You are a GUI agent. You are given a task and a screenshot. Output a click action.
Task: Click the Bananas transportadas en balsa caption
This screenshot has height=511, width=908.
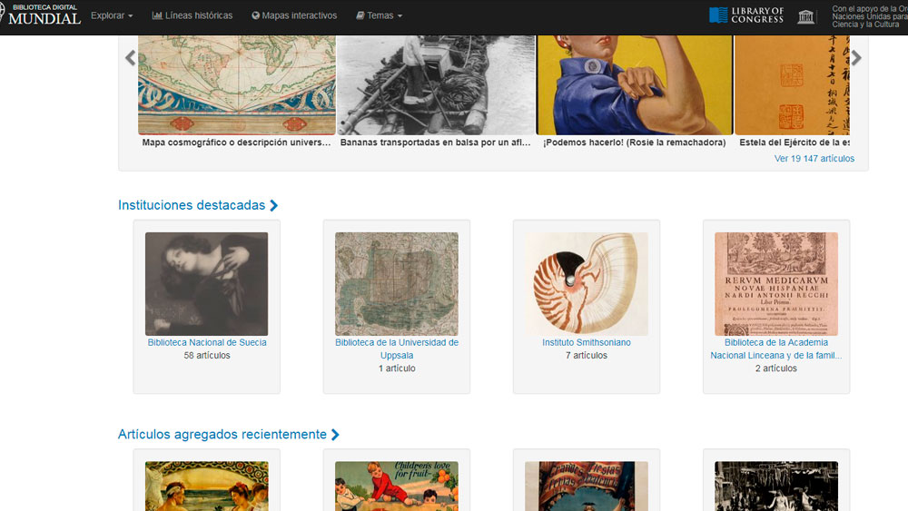[x=436, y=142]
